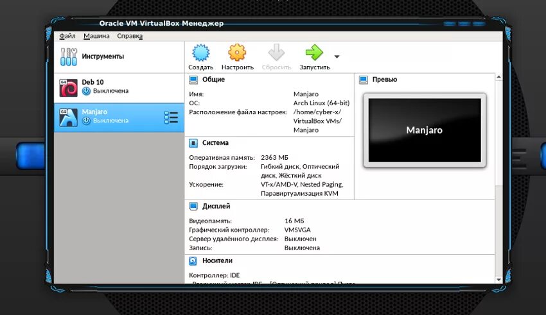This screenshot has width=546, height=315.
Task: Click the Manjaro preview thumbnail
Action: click(425, 130)
